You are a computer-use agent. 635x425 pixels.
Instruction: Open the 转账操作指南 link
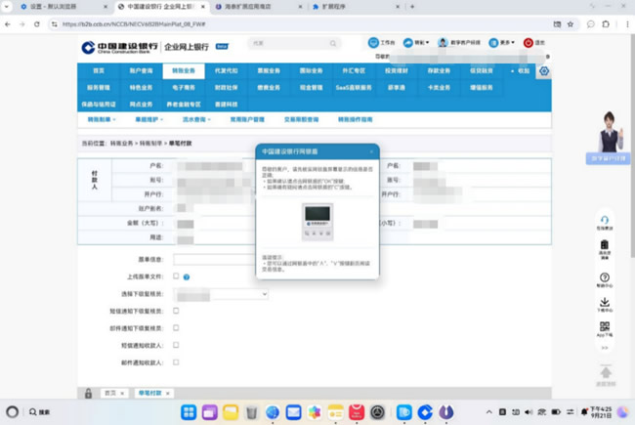pyautogui.click(x=356, y=119)
